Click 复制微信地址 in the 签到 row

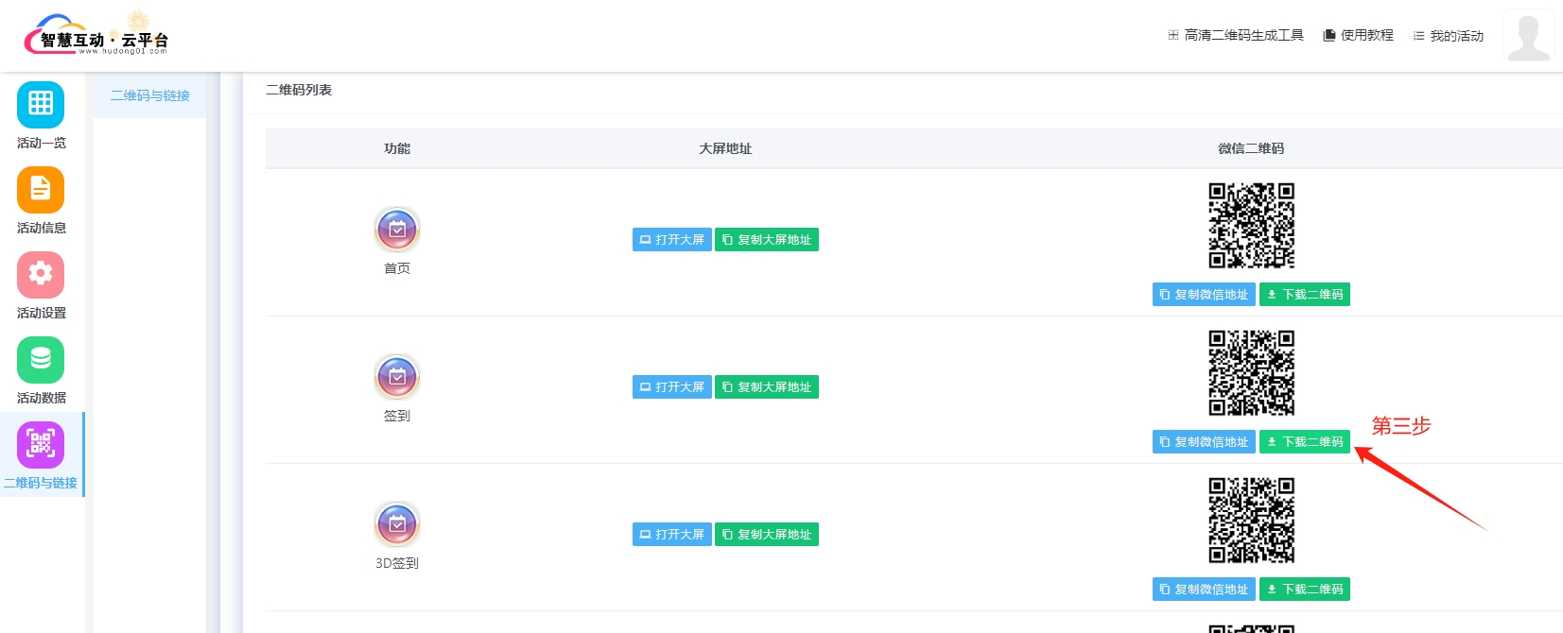tap(1204, 442)
